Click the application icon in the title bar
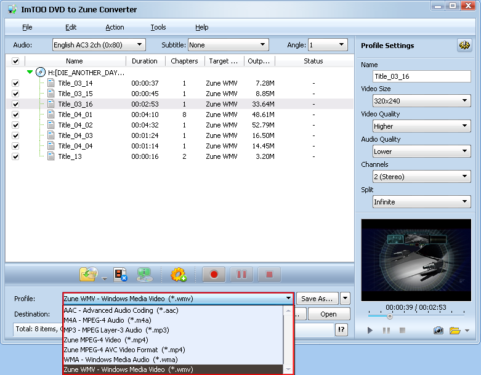Screen dimensions: 481x375 click(12, 9)
